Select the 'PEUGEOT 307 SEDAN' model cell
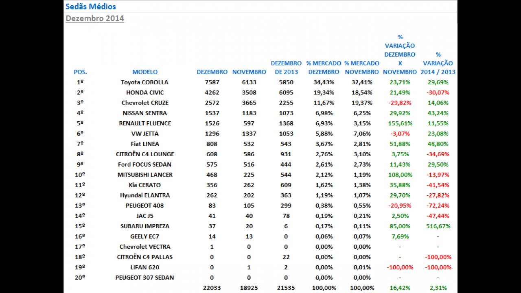The width and height of the screenshot is (521, 293). coord(144,278)
